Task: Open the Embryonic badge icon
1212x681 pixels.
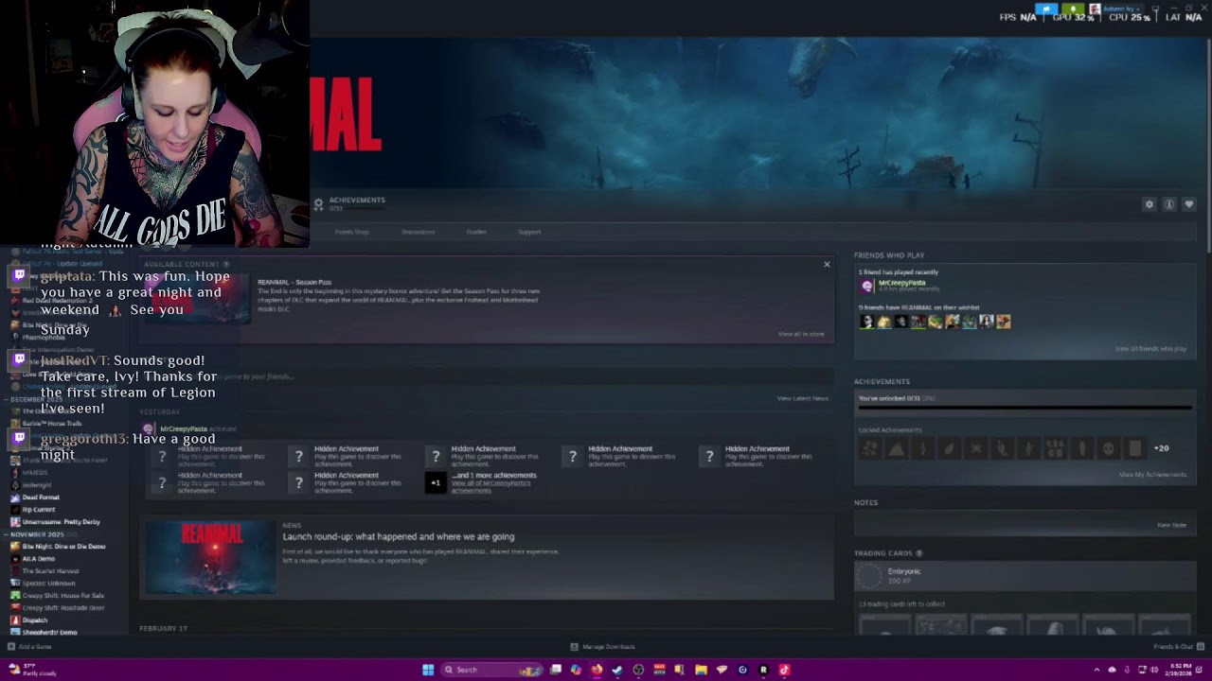Action: pyautogui.click(x=868, y=575)
